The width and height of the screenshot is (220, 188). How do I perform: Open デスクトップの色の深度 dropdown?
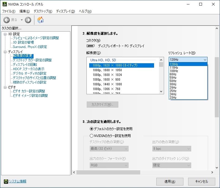[109, 149]
